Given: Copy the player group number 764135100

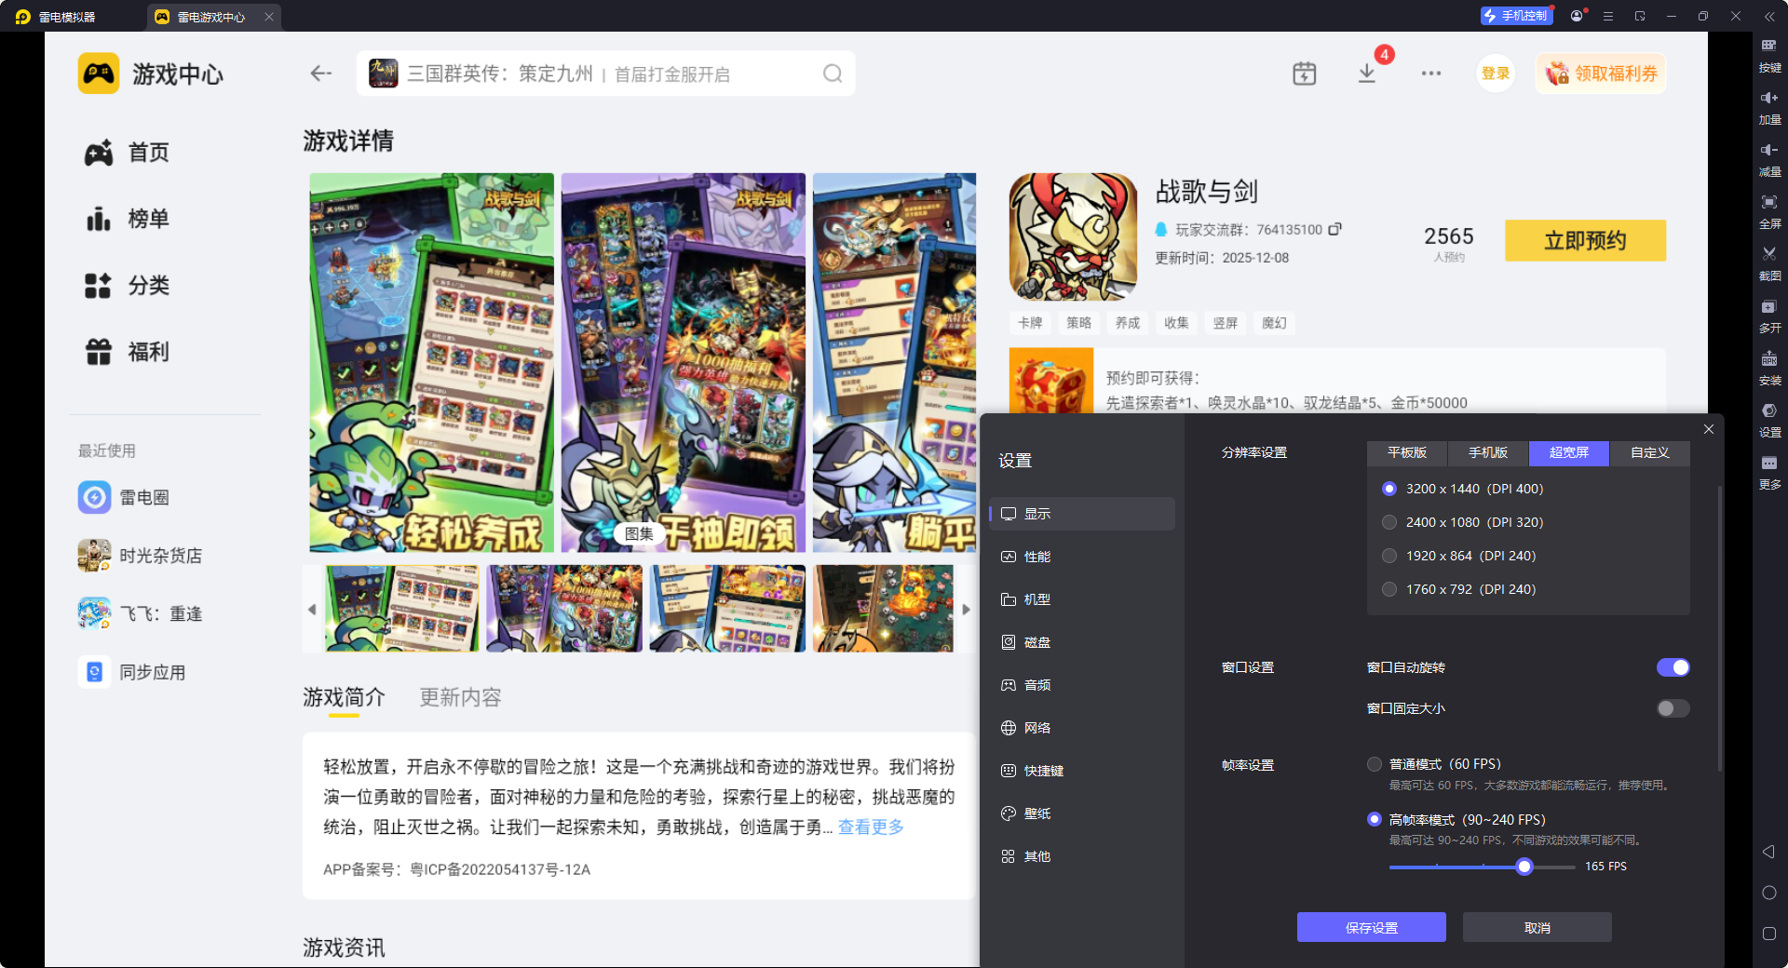Looking at the screenshot, I should point(1334,229).
